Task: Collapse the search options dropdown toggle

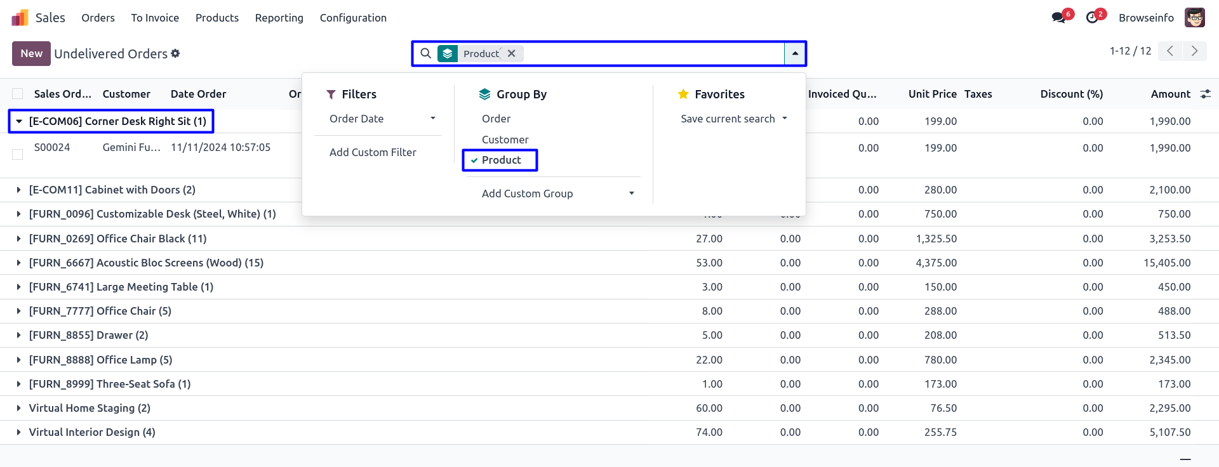Action: (x=795, y=54)
